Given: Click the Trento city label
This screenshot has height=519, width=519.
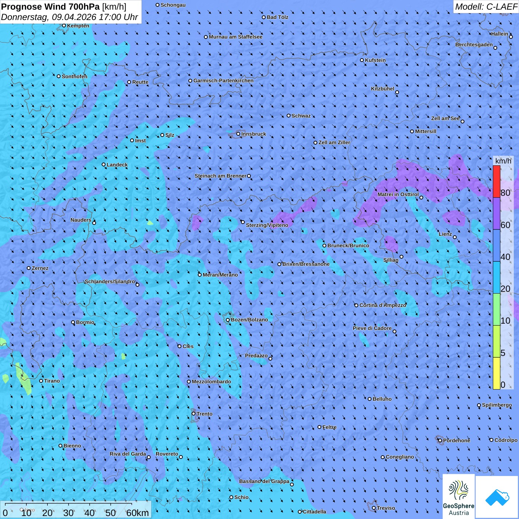Looking at the screenshot, I should pos(205,414).
